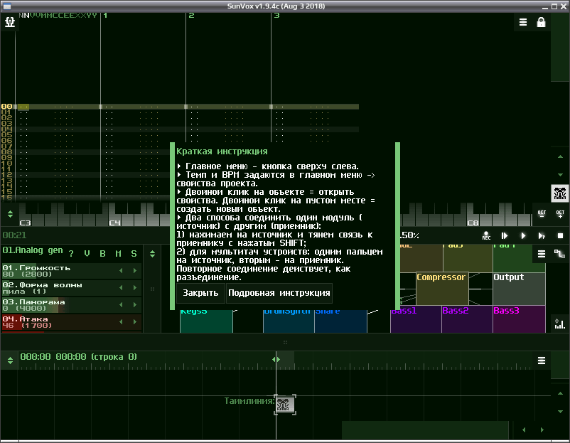Click timeline vertical scroll down arrow
This screenshot has width=570, height=443.
click(560, 412)
